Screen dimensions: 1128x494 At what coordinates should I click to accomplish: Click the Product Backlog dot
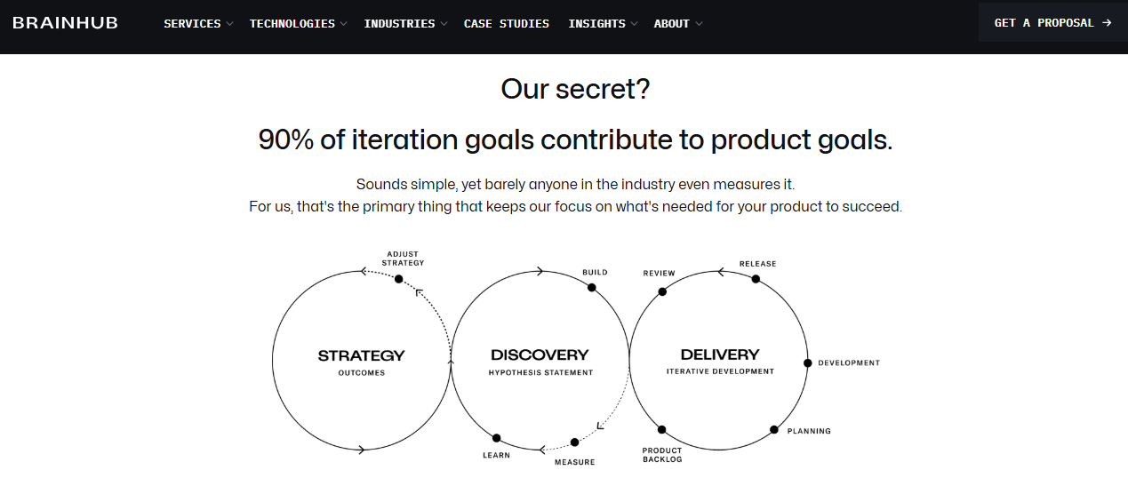coord(663,430)
